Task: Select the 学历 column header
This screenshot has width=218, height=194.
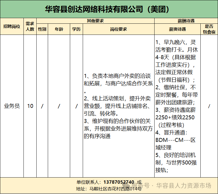Action: (x=76, y=29)
